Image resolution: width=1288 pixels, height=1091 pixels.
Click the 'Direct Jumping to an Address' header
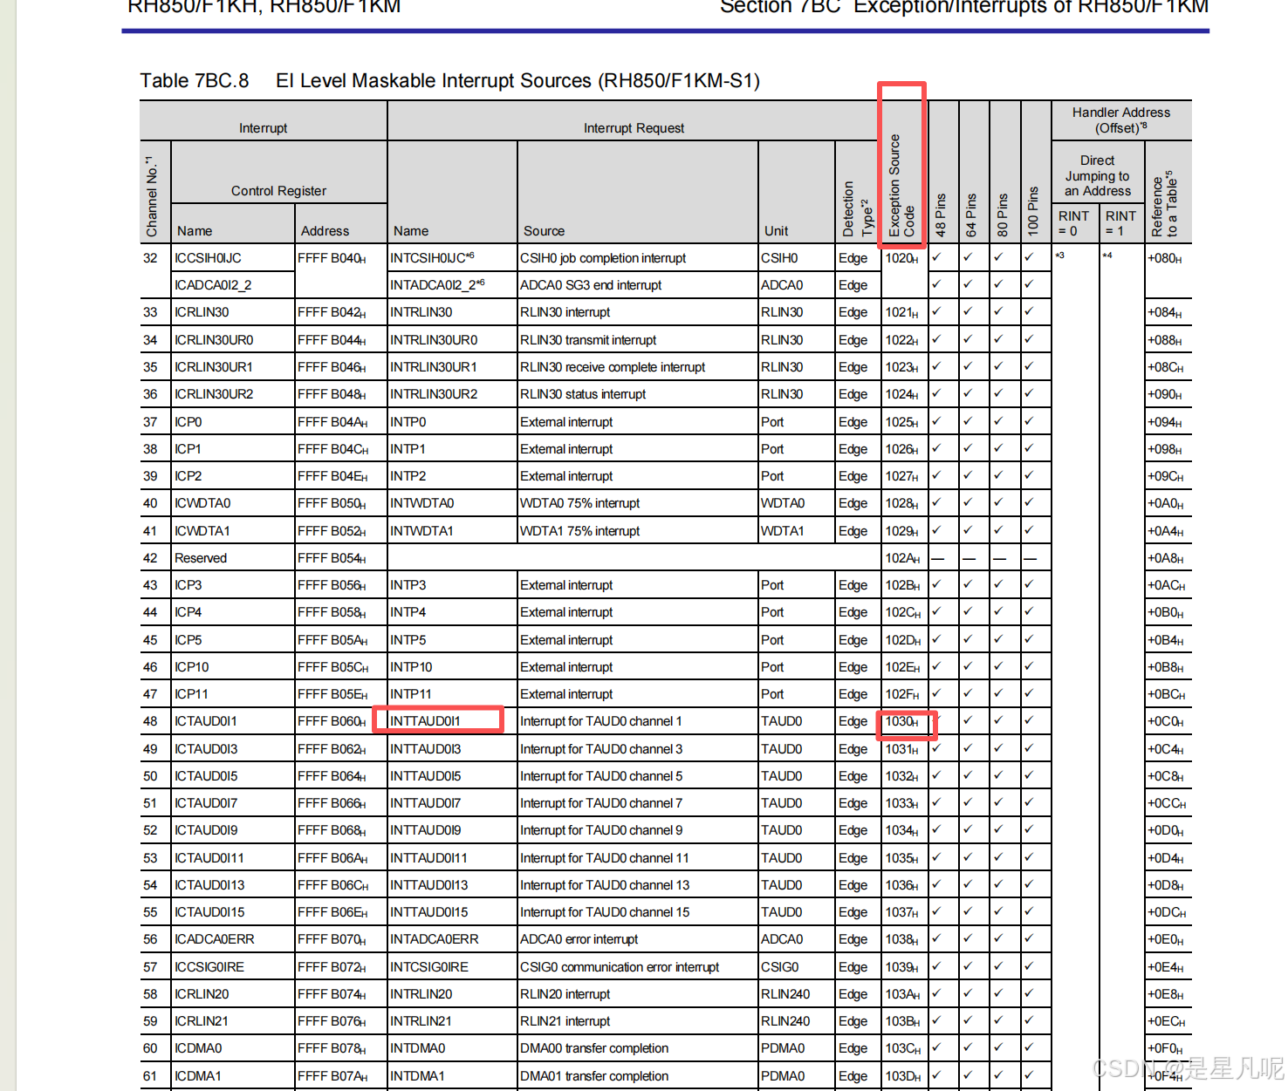1098,176
